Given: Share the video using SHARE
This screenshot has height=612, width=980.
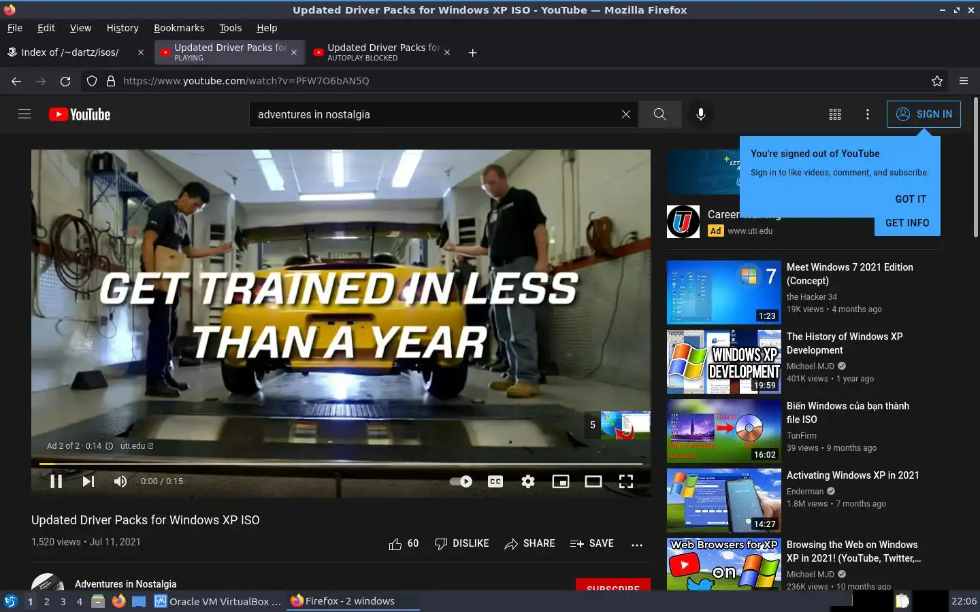Looking at the screenshot, I should pos(529,544).
